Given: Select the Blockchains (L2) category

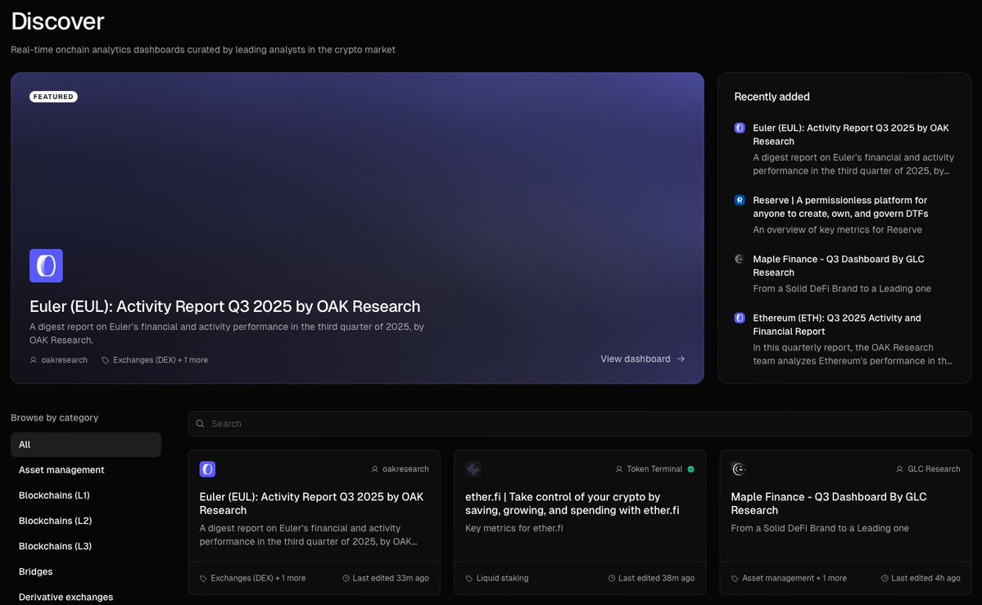Looking at the screenshot, I should [86, 521].
